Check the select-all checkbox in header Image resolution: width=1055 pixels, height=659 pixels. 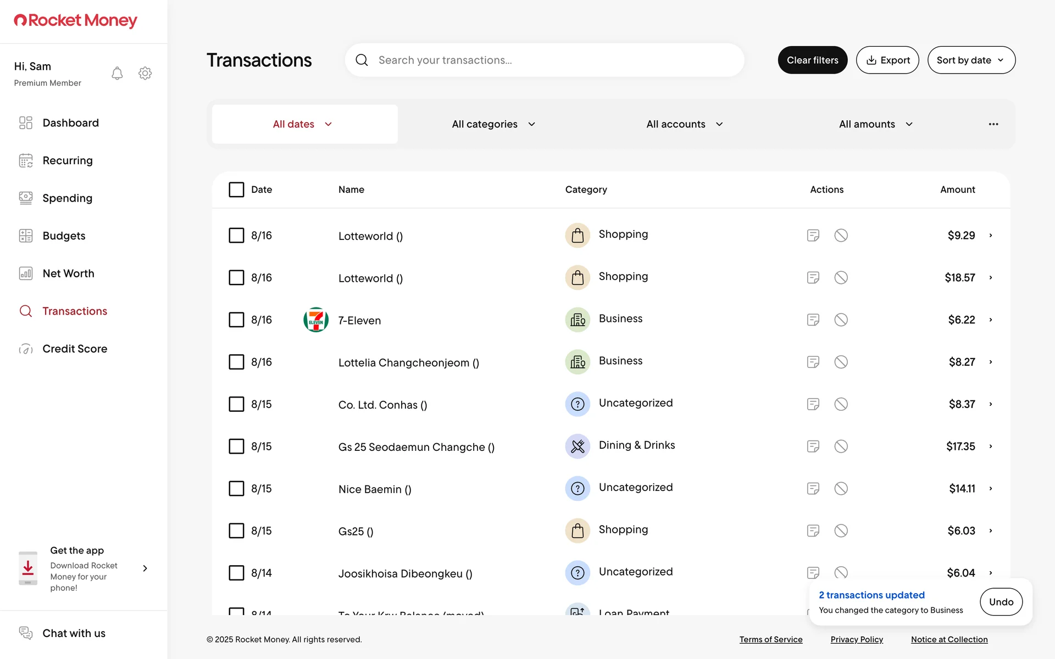point(236,189)
